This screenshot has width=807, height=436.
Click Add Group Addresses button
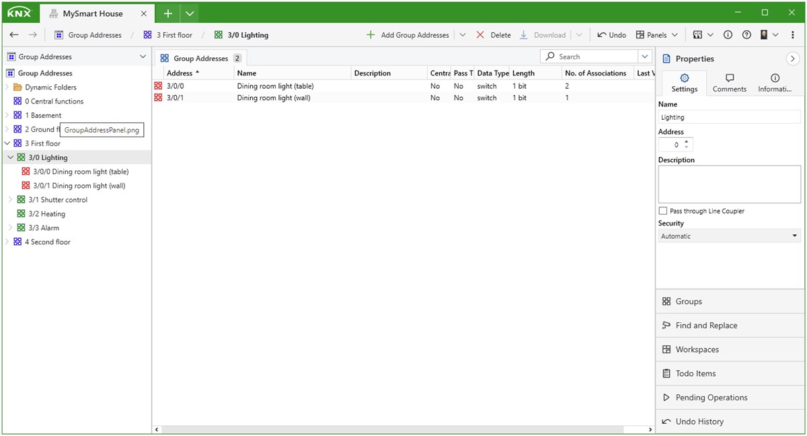pyautogui.click(x=408, y=35)
